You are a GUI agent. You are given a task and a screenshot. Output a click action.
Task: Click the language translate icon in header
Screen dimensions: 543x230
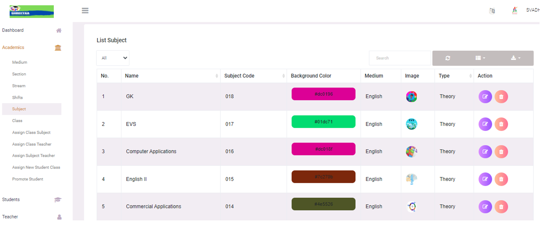click(x=492, y=11)
